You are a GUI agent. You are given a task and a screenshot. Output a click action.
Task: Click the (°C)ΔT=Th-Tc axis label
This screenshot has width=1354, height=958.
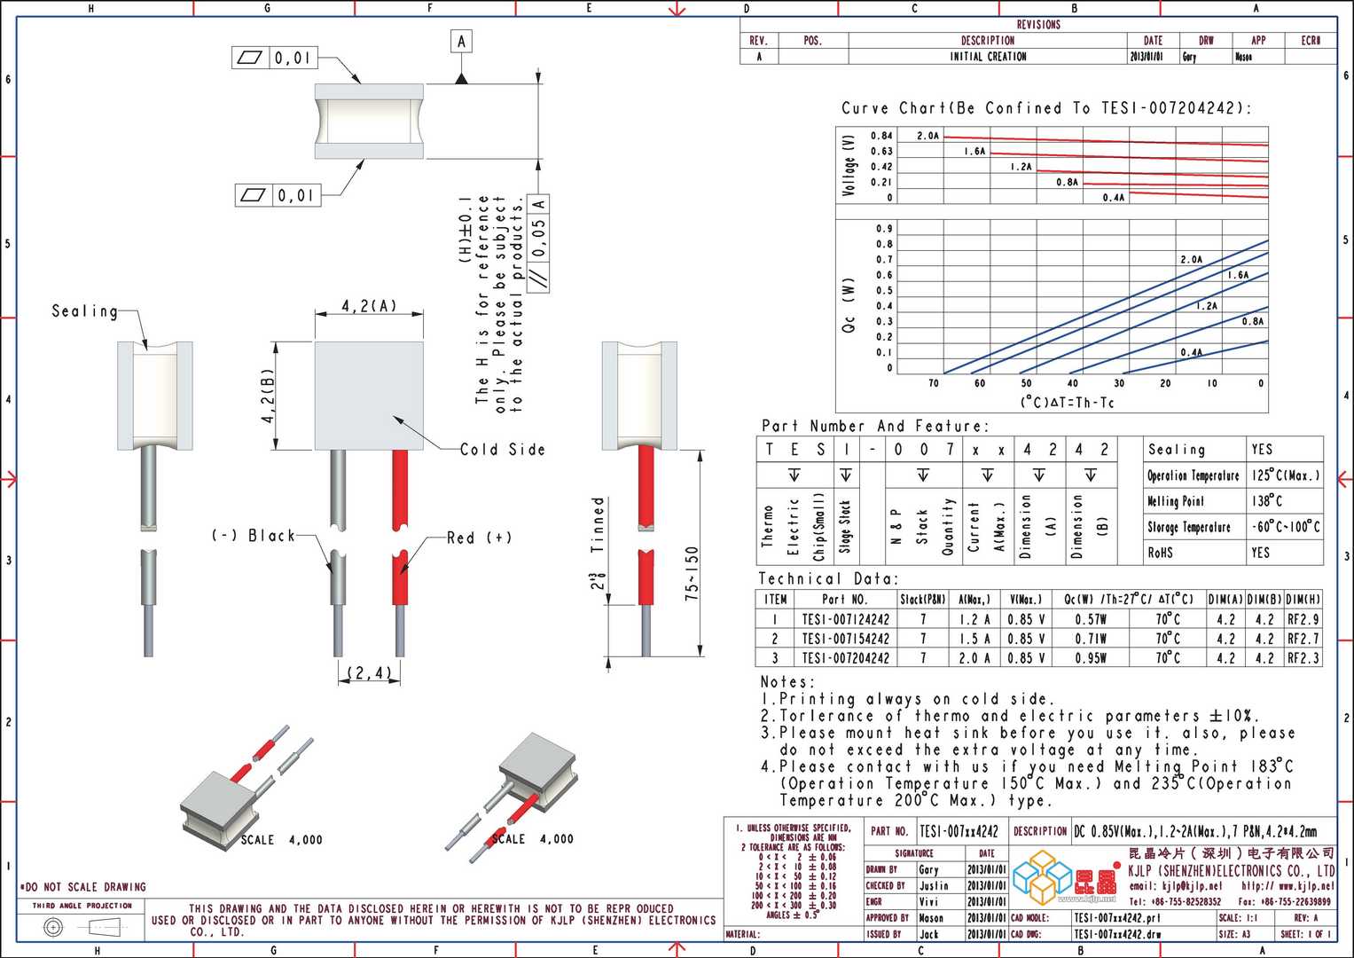(x=1067, y=403)
